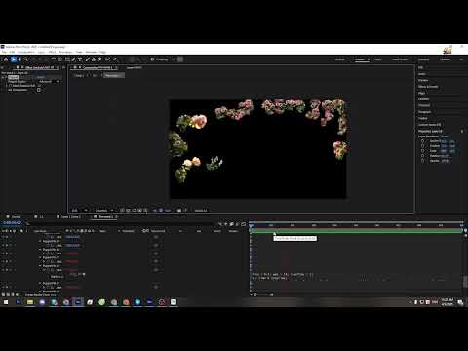Open the Composition menu
The width and height of the screenshot is (468, 351).
tap(26, 52)
